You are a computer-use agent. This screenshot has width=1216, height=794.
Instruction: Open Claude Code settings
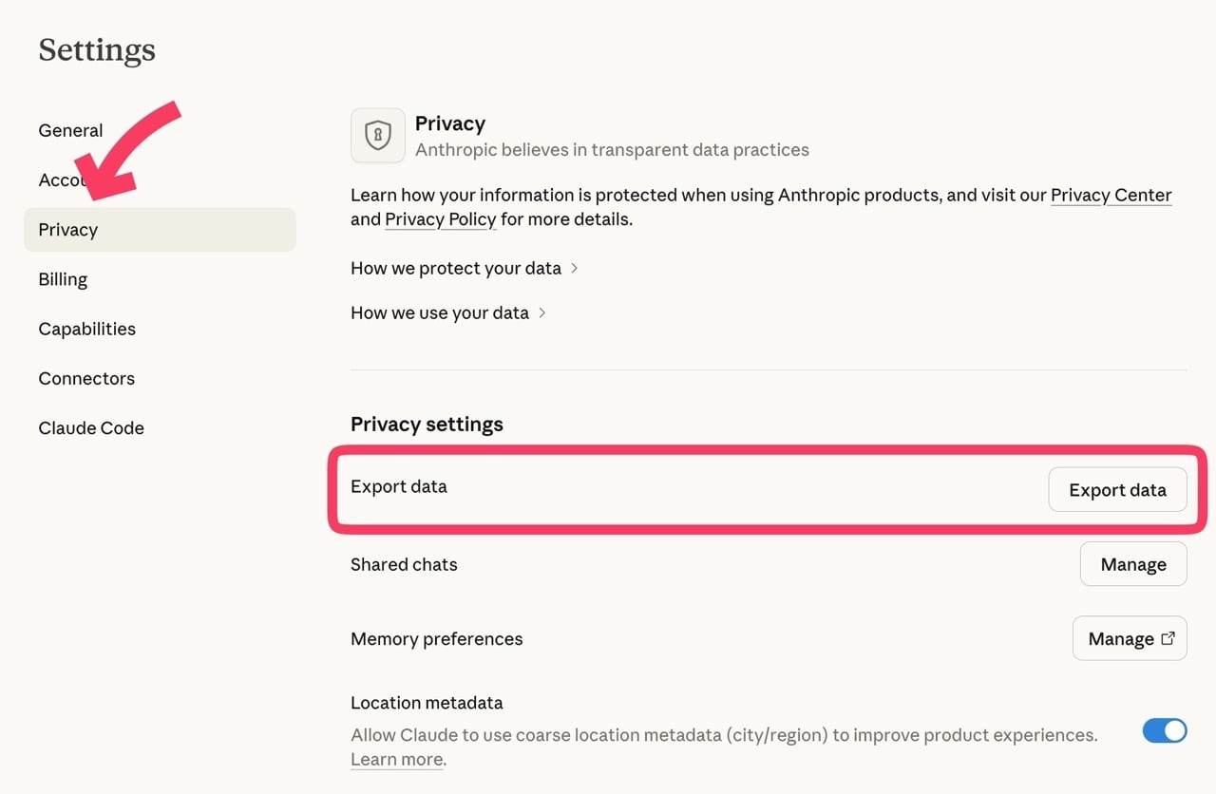click(x=91, y=427)
